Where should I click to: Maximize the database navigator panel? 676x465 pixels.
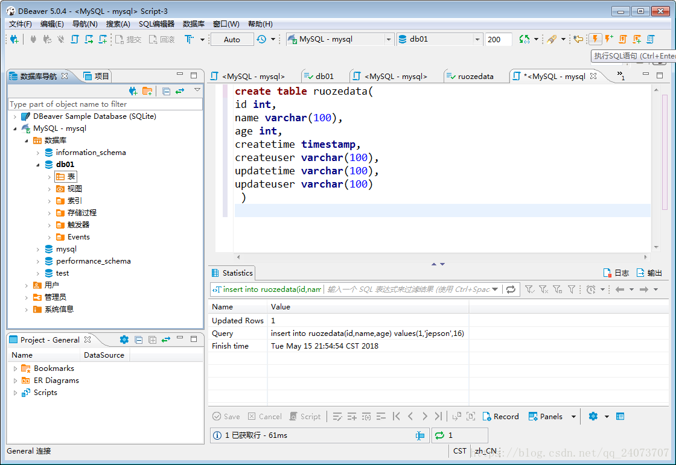click(x=194, y=75)
